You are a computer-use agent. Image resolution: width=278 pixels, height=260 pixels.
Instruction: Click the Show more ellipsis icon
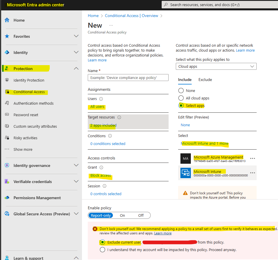[7, 149]
